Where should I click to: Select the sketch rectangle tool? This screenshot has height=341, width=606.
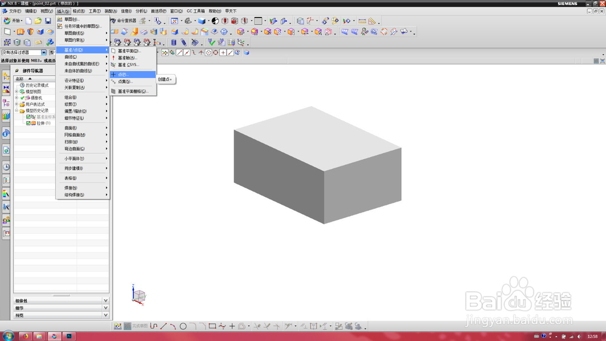tap(212, 326)
